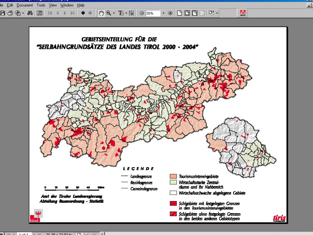The height and width of the screenshot is (235, 313).
Task: Set view to Fit Width icon
Action: pos(195,13)
